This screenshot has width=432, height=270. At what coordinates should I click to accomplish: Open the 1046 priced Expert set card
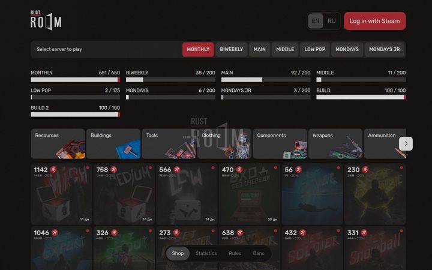tap(61, 248)
